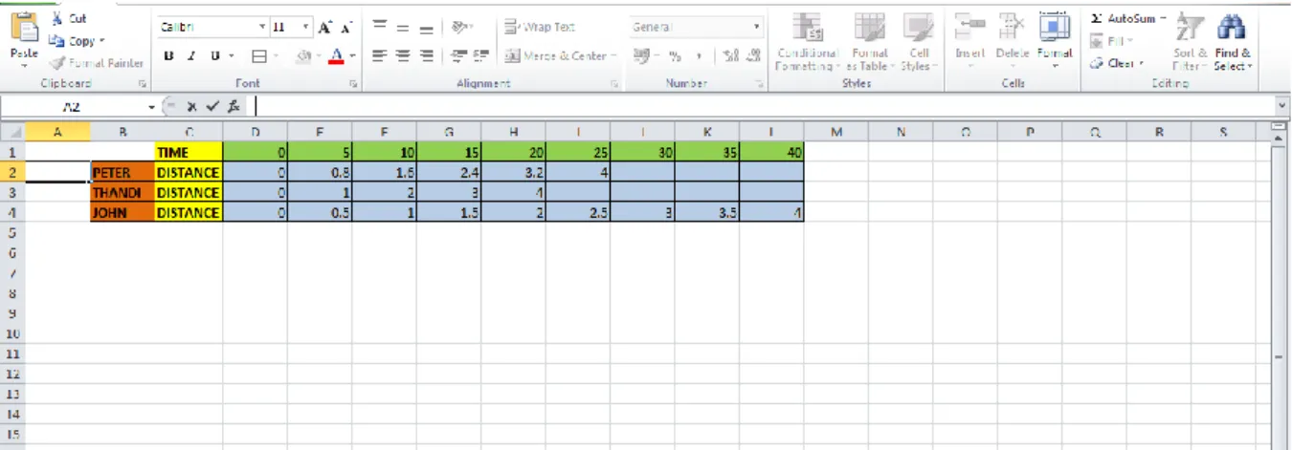Select row 5 header
This screenshot has height=450, width=1292.
(x=11, y=232)
